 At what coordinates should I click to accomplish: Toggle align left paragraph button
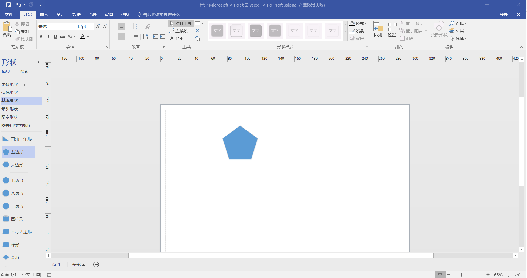114,37
